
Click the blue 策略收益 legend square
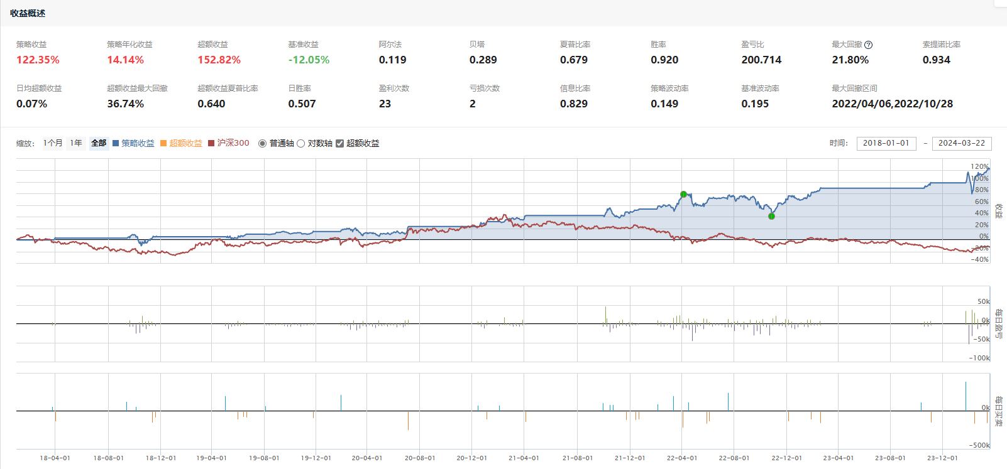(116, 143)
